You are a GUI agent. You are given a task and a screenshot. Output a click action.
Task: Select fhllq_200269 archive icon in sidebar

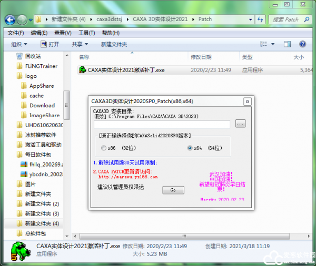click(24, 165)
